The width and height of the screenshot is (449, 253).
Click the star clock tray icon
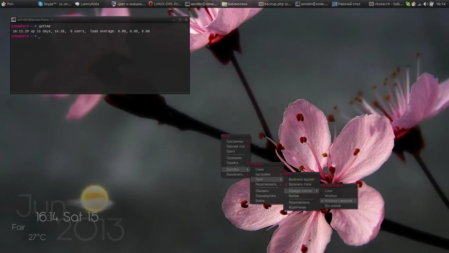[x=413, y=4]
